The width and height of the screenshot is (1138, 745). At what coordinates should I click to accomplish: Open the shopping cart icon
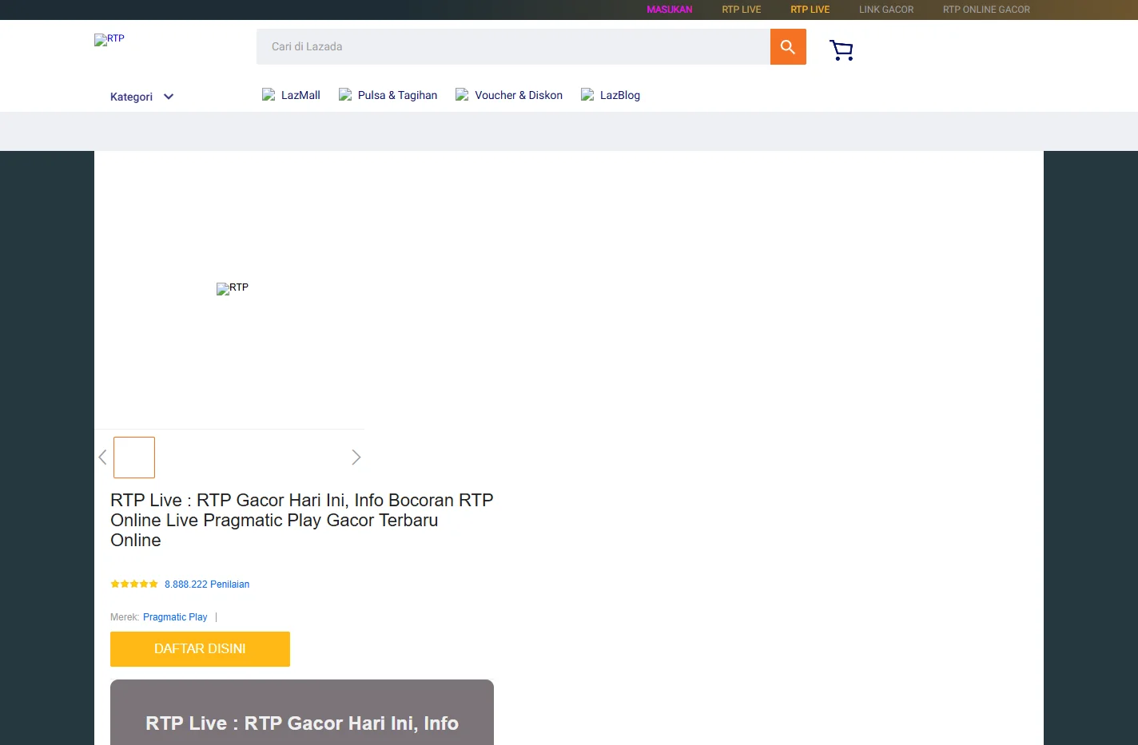coord(842,50)
